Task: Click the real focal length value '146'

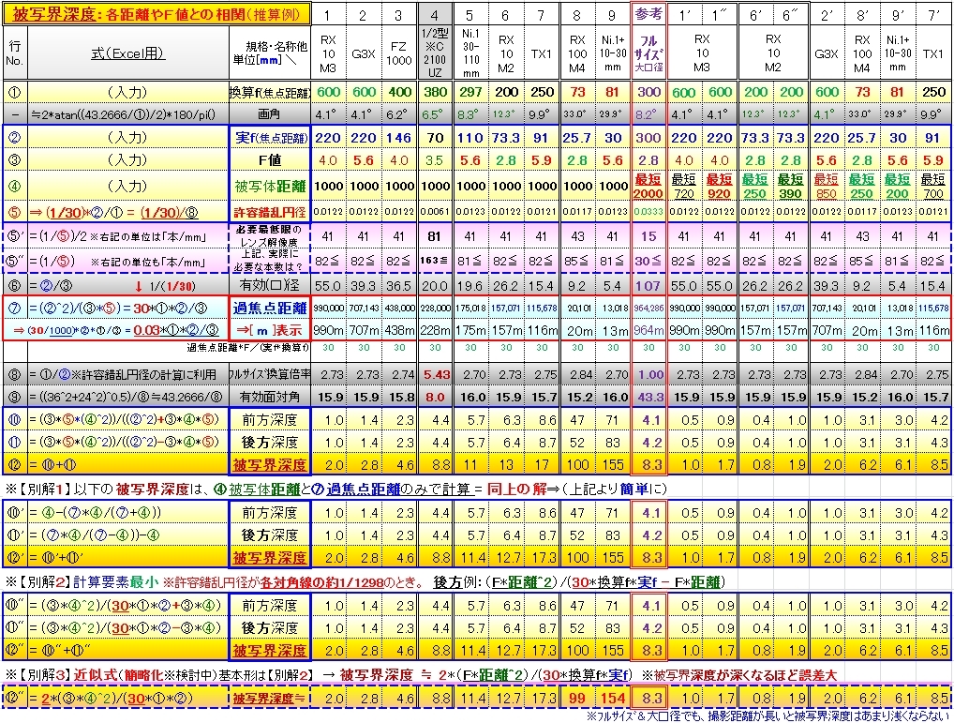Action: pos(399,138)
